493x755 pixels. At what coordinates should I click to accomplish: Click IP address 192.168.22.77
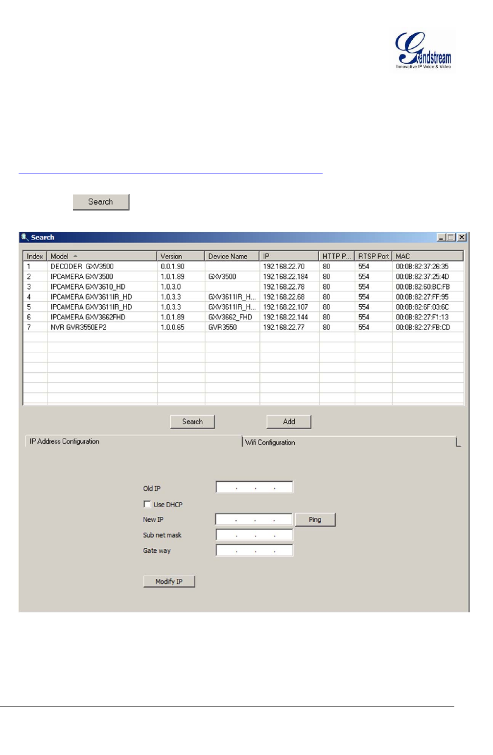284,327
